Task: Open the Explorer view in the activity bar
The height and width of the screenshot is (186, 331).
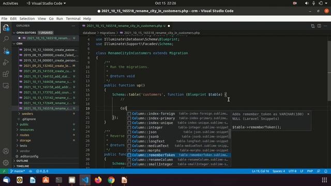Action: coord(6,27)
